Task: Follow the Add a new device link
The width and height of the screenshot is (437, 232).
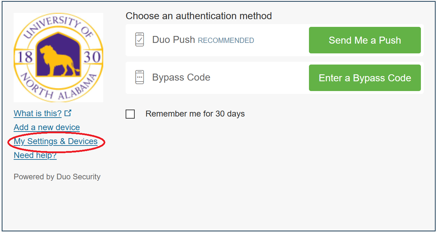Action: [x=47, y=127]
